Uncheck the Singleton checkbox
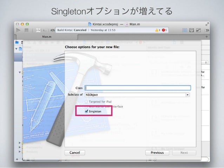The height and width of the screenshot is (168, 224). 86,111
